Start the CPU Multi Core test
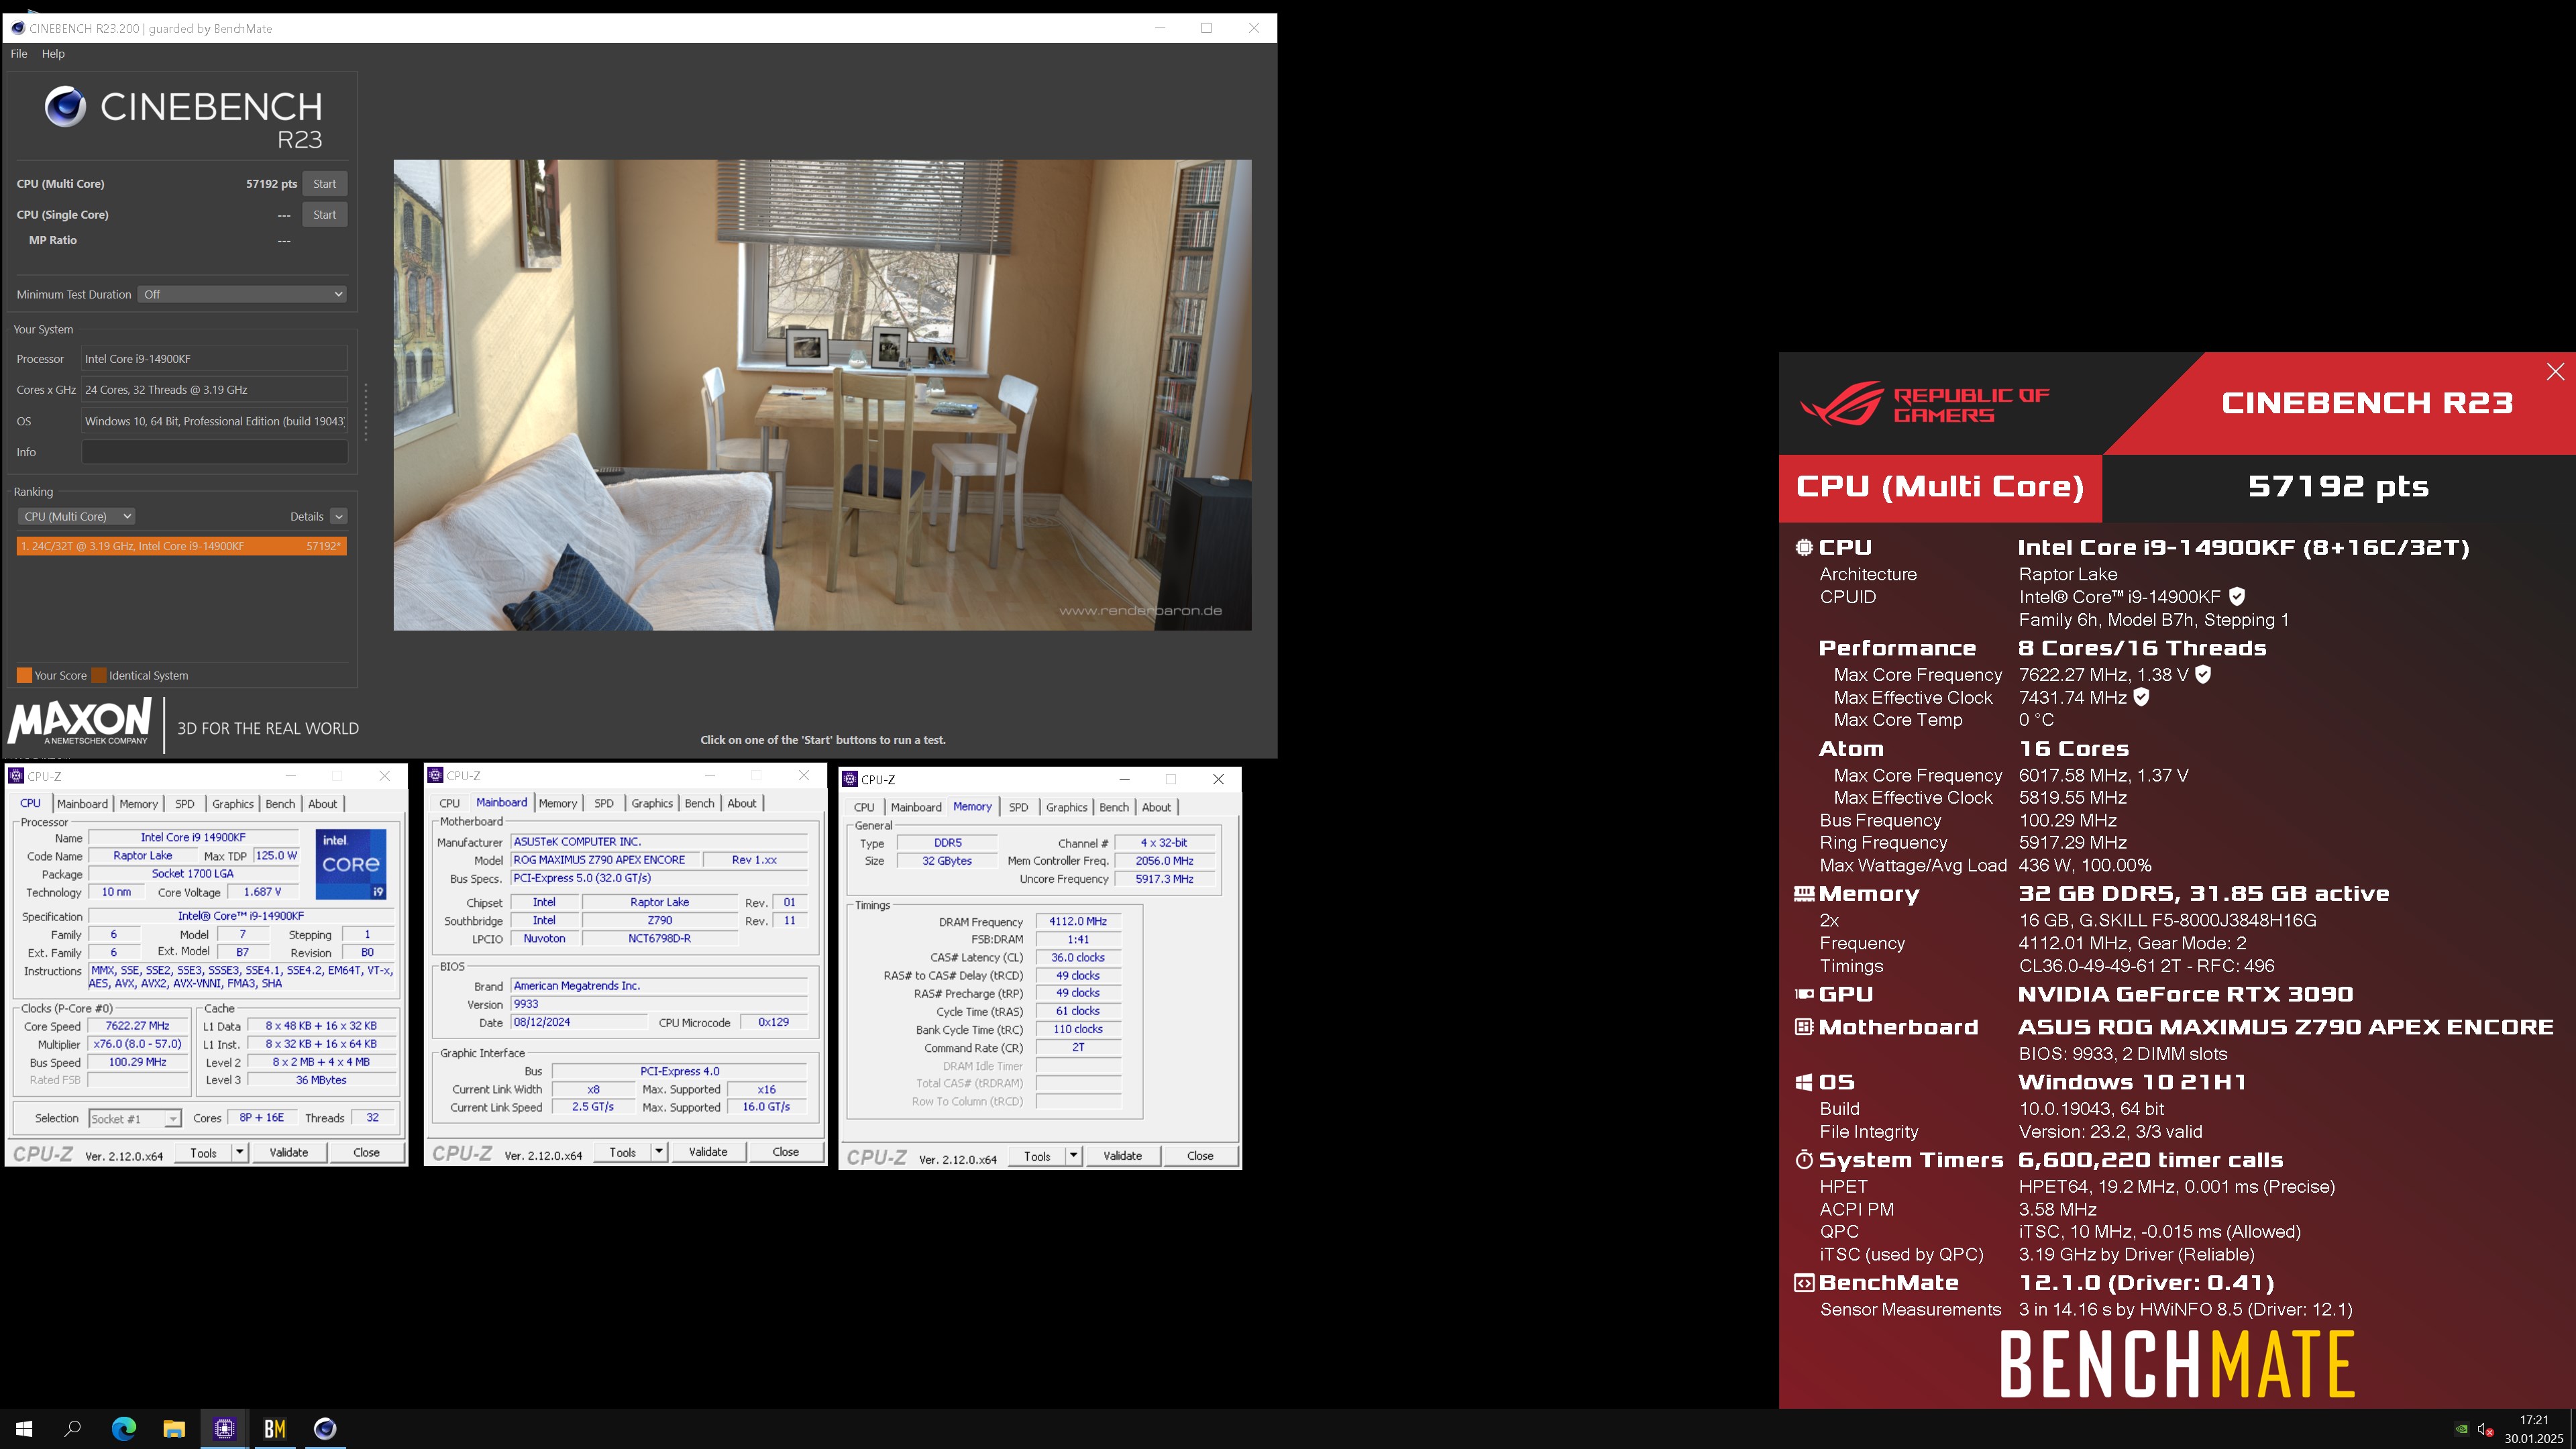This screenshot has width=2576, height=1449. click(x=325, y=184)
